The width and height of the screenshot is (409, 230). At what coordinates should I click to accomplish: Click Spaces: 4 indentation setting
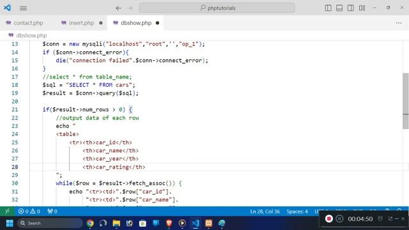pos(297,211)
